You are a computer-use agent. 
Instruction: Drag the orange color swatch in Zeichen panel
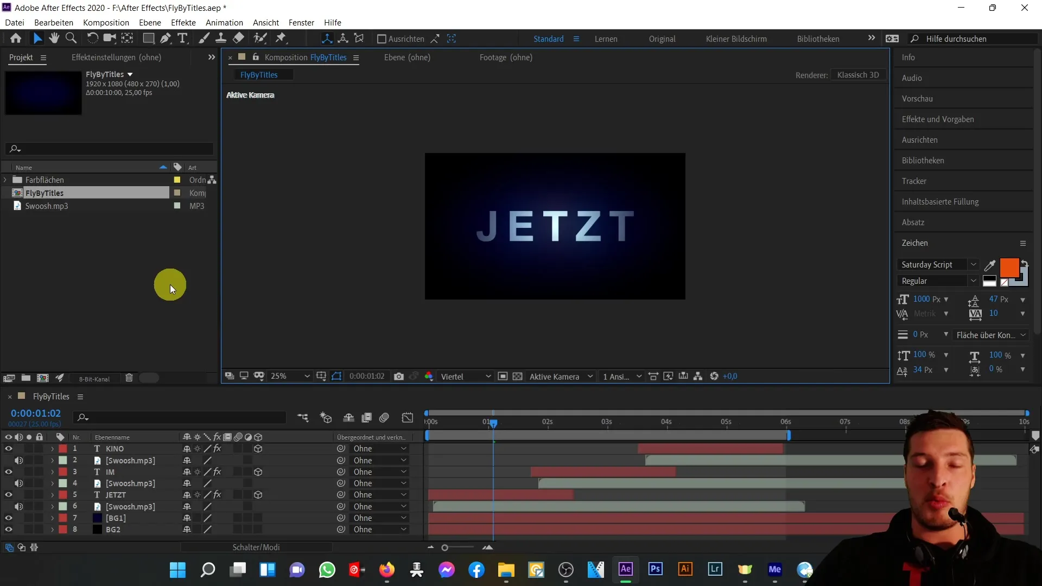point(1010,267)
